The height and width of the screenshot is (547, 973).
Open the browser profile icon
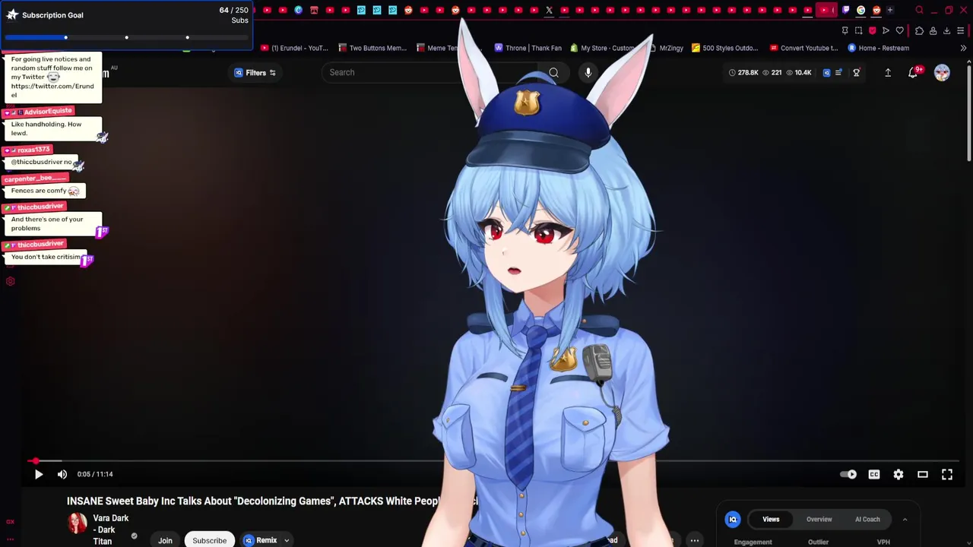[933, 30]
